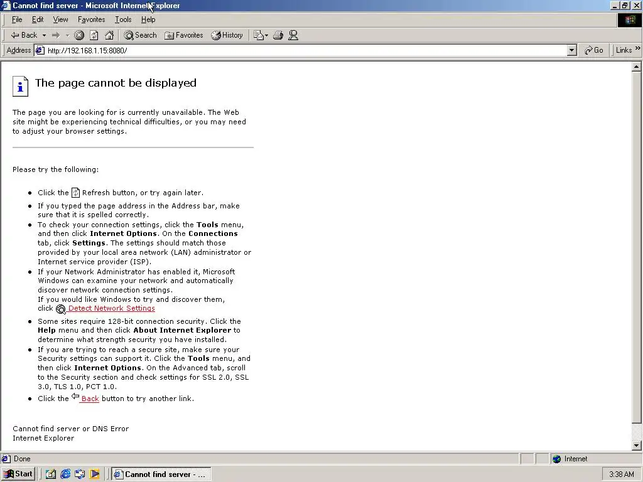
Task: Open the History pane toolbar button
Action: coord(227,35)
